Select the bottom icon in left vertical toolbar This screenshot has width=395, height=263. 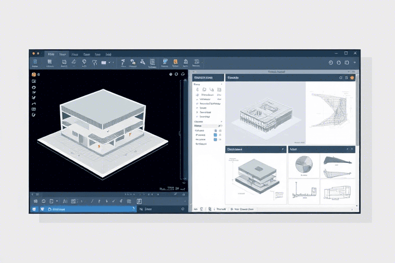(x=33, y=115)
